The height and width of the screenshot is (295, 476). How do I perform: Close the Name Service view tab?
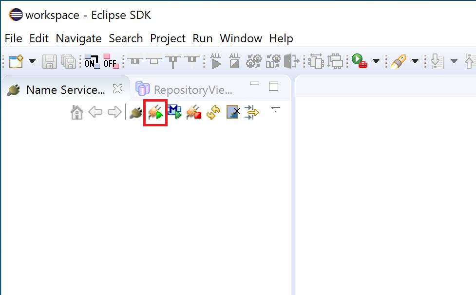coord(117,89)
